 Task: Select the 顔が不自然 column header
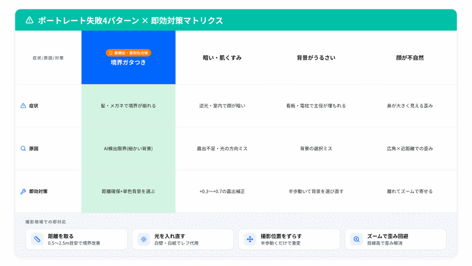pos(410,58)
